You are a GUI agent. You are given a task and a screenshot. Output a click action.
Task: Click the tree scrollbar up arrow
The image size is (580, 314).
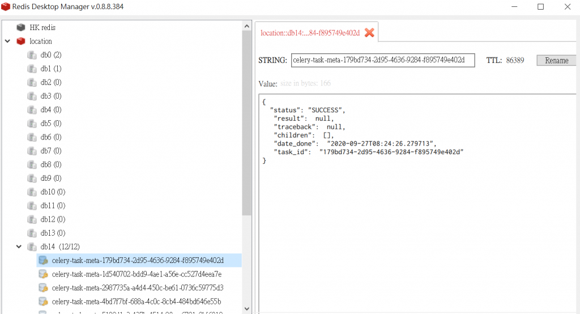coord(247,26)
